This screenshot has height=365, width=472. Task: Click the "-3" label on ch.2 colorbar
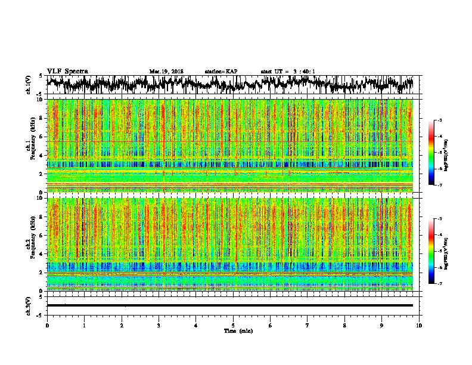click(x=439, y=219)
